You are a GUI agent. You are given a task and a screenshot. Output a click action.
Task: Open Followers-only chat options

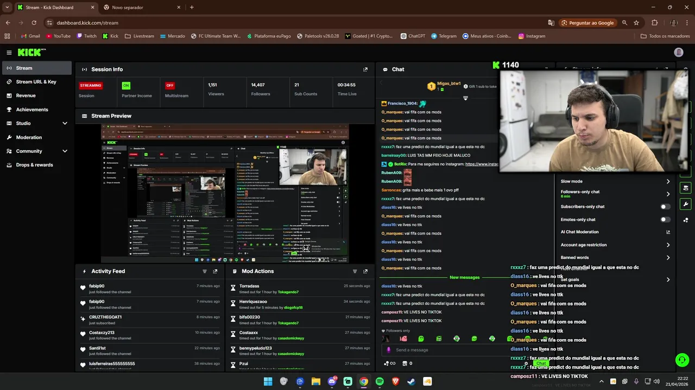pos(616,194)
